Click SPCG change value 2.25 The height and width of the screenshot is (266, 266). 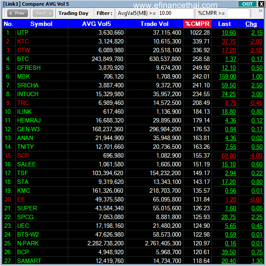[257, 217]
